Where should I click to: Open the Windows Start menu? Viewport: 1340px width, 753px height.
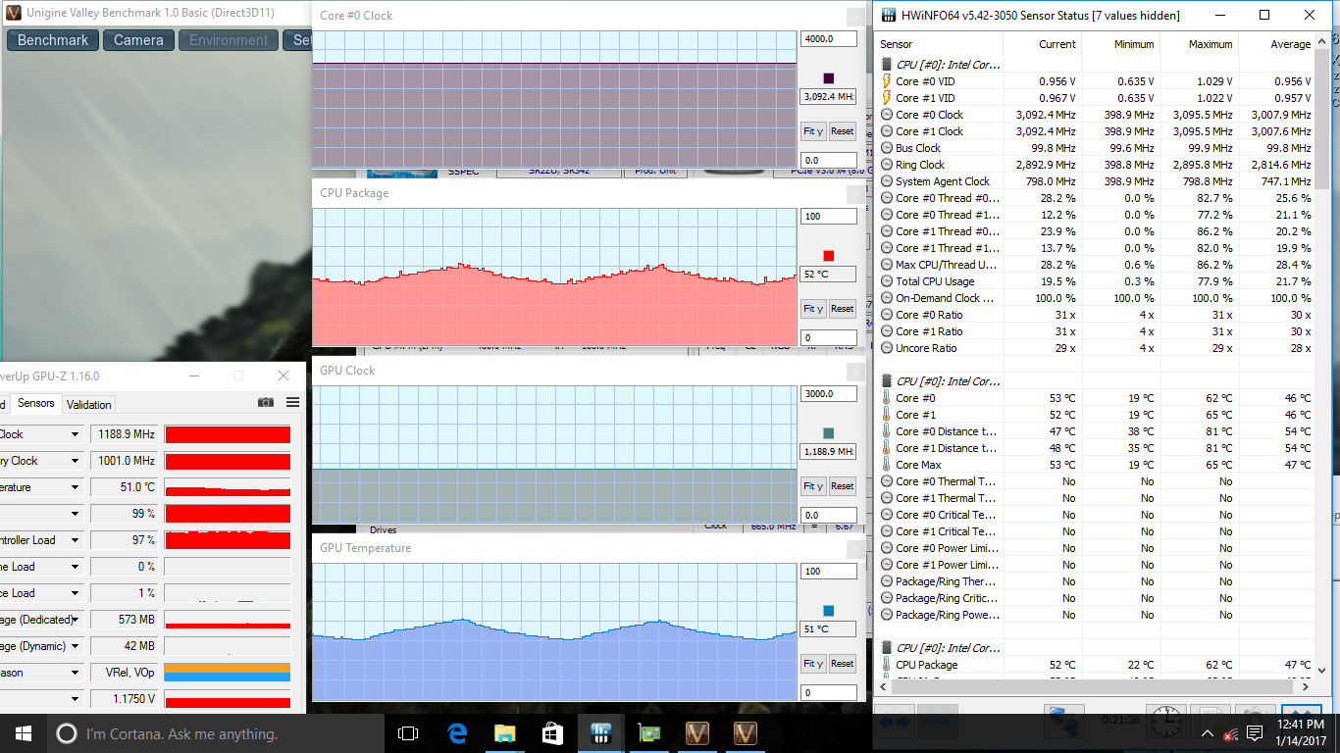pos(24,733)
